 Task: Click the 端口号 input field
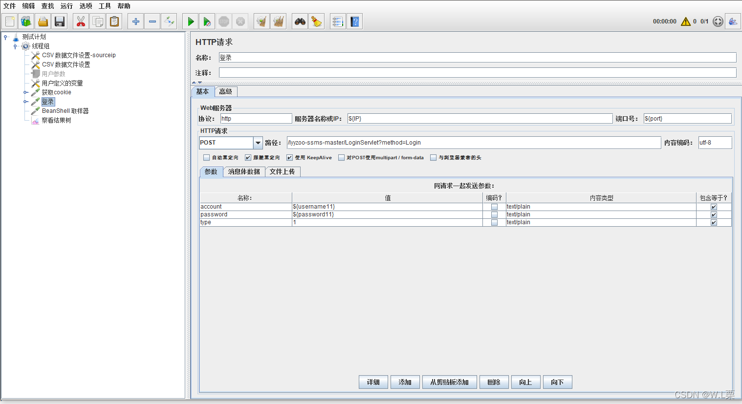(688, 119)
